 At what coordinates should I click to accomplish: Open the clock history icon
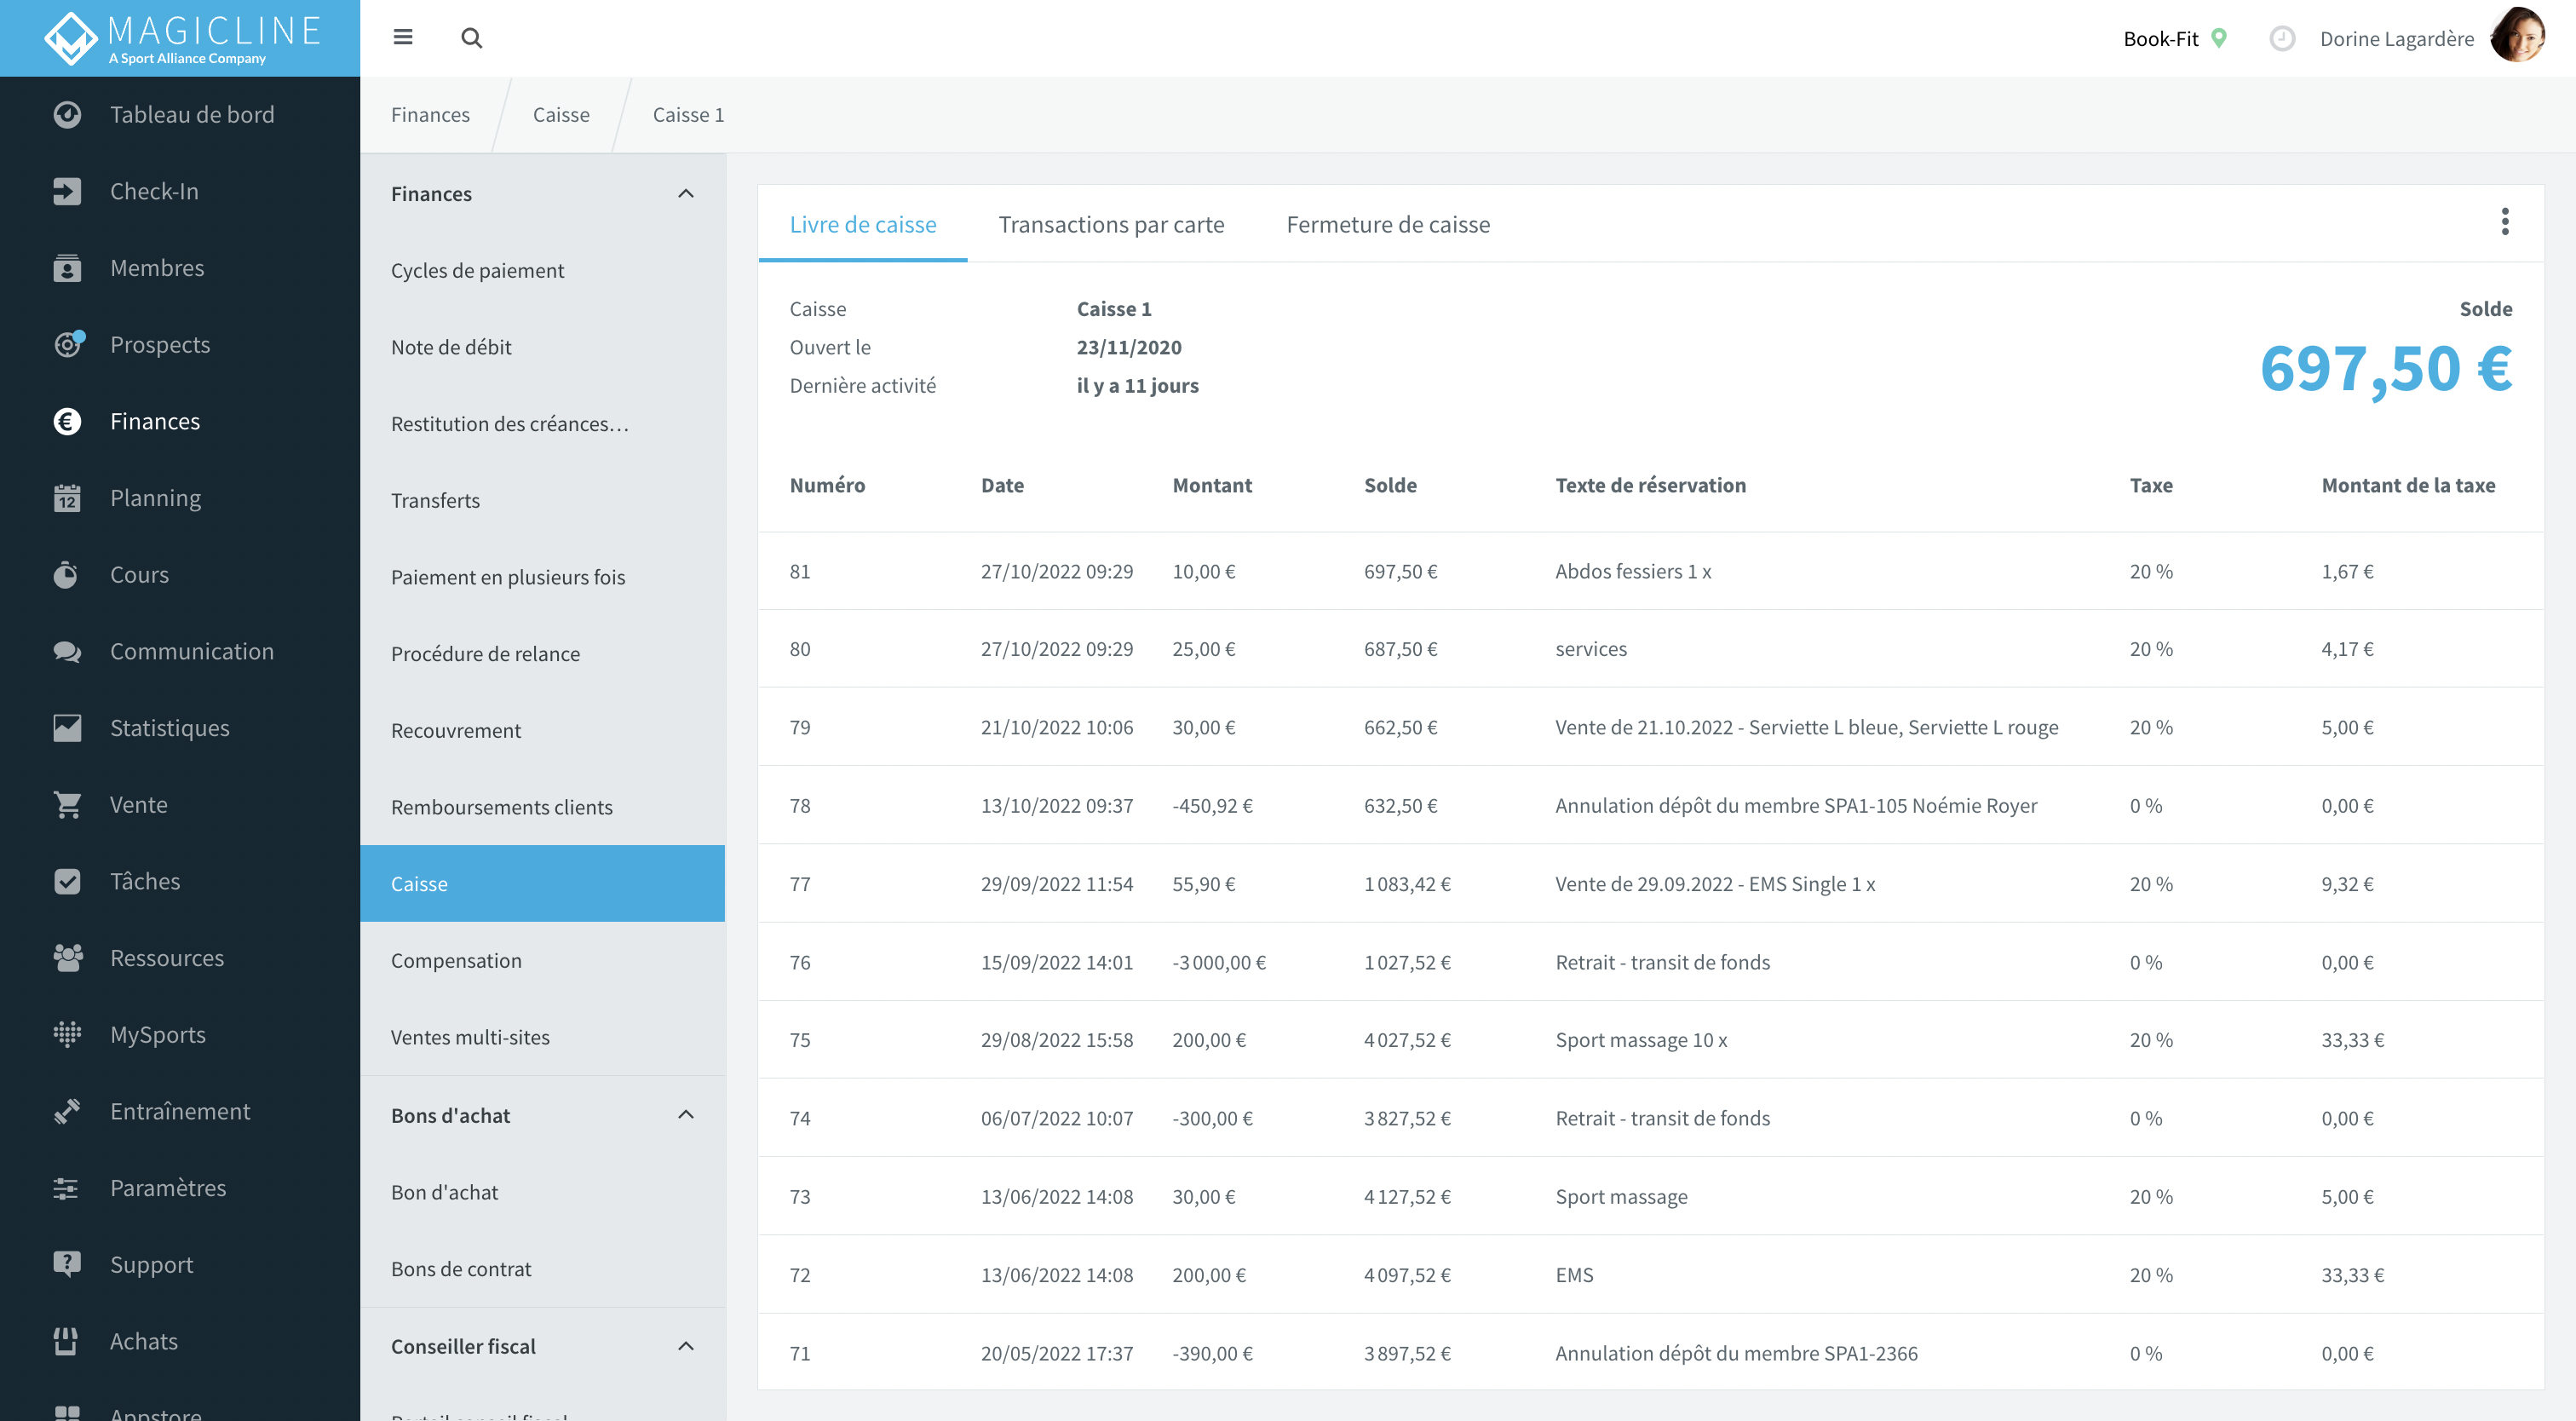(x=2281, y=38)
